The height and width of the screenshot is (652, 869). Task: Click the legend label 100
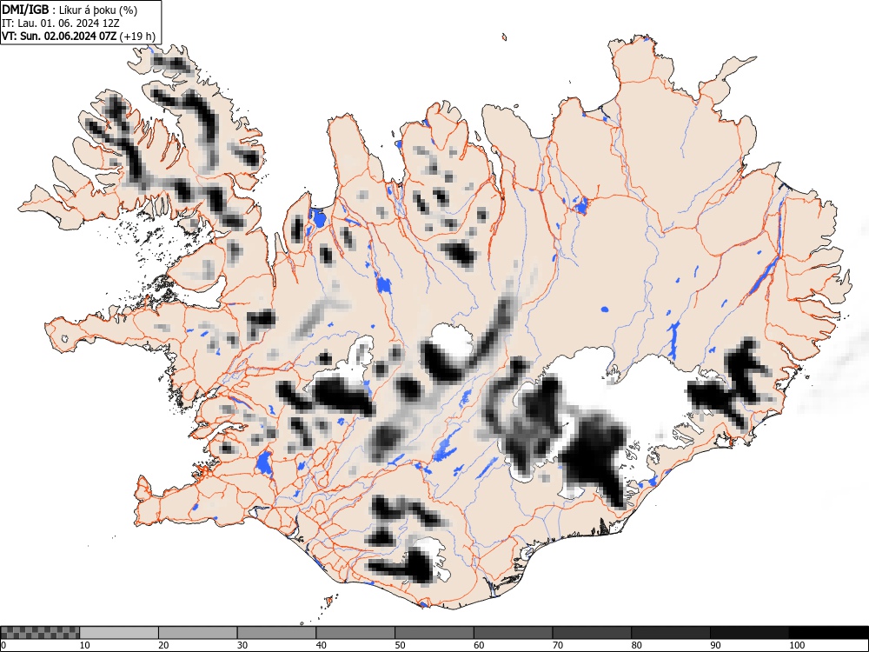(797, 645)
